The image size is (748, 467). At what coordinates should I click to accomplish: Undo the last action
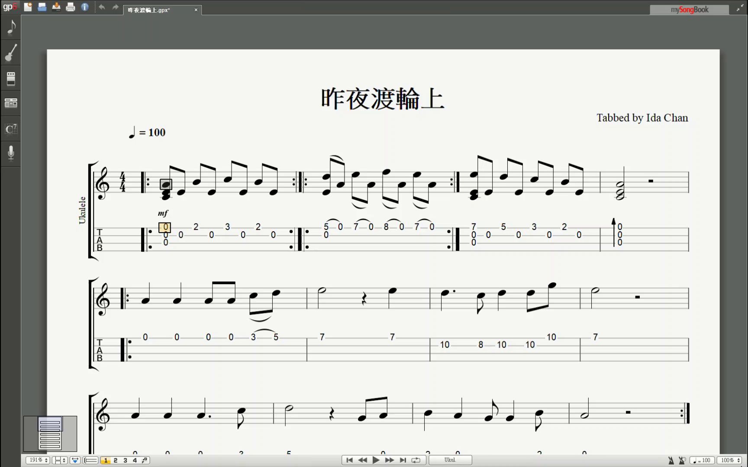tap(102, 7)
